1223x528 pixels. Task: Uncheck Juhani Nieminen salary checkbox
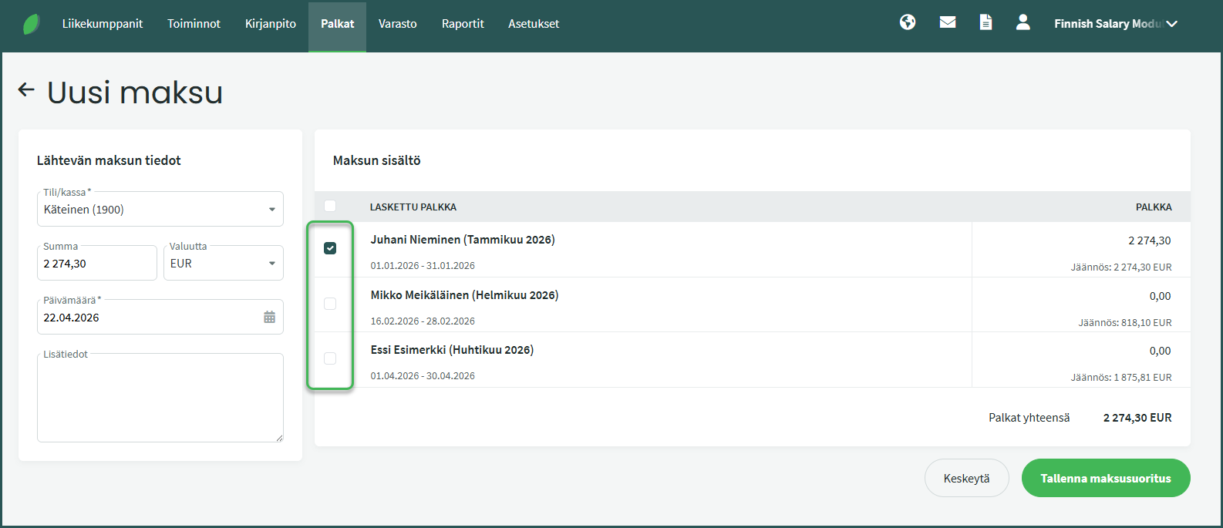pyautogui.click(x=330, y=248)
